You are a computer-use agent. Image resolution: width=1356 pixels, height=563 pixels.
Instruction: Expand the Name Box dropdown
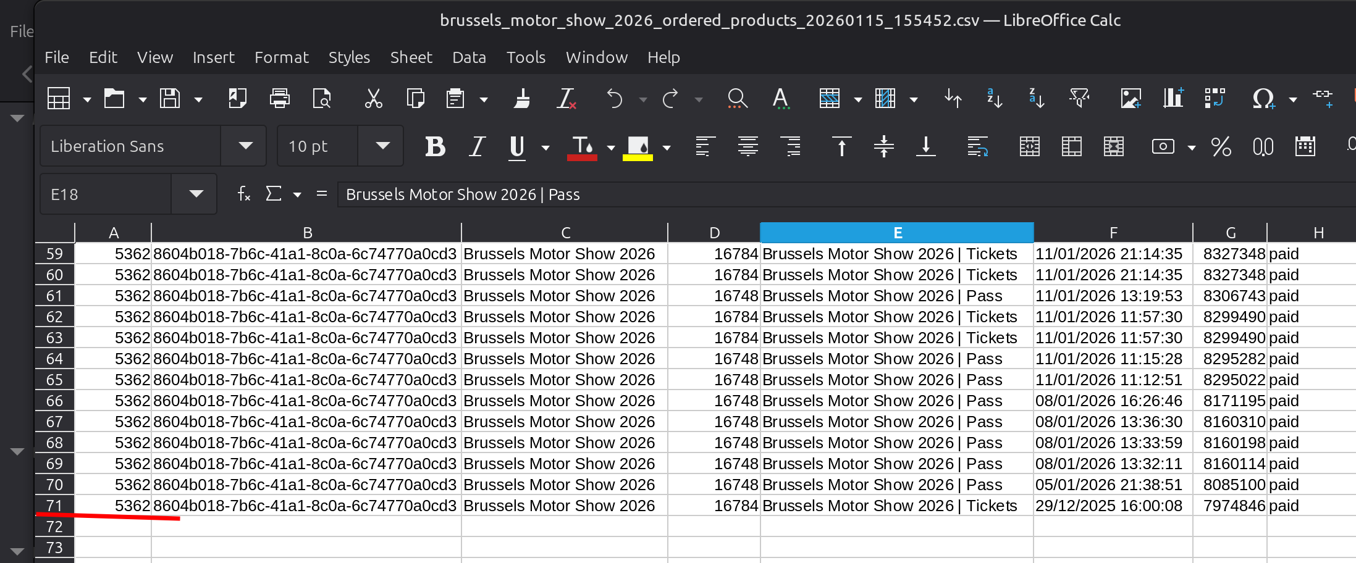pos(196,194)
